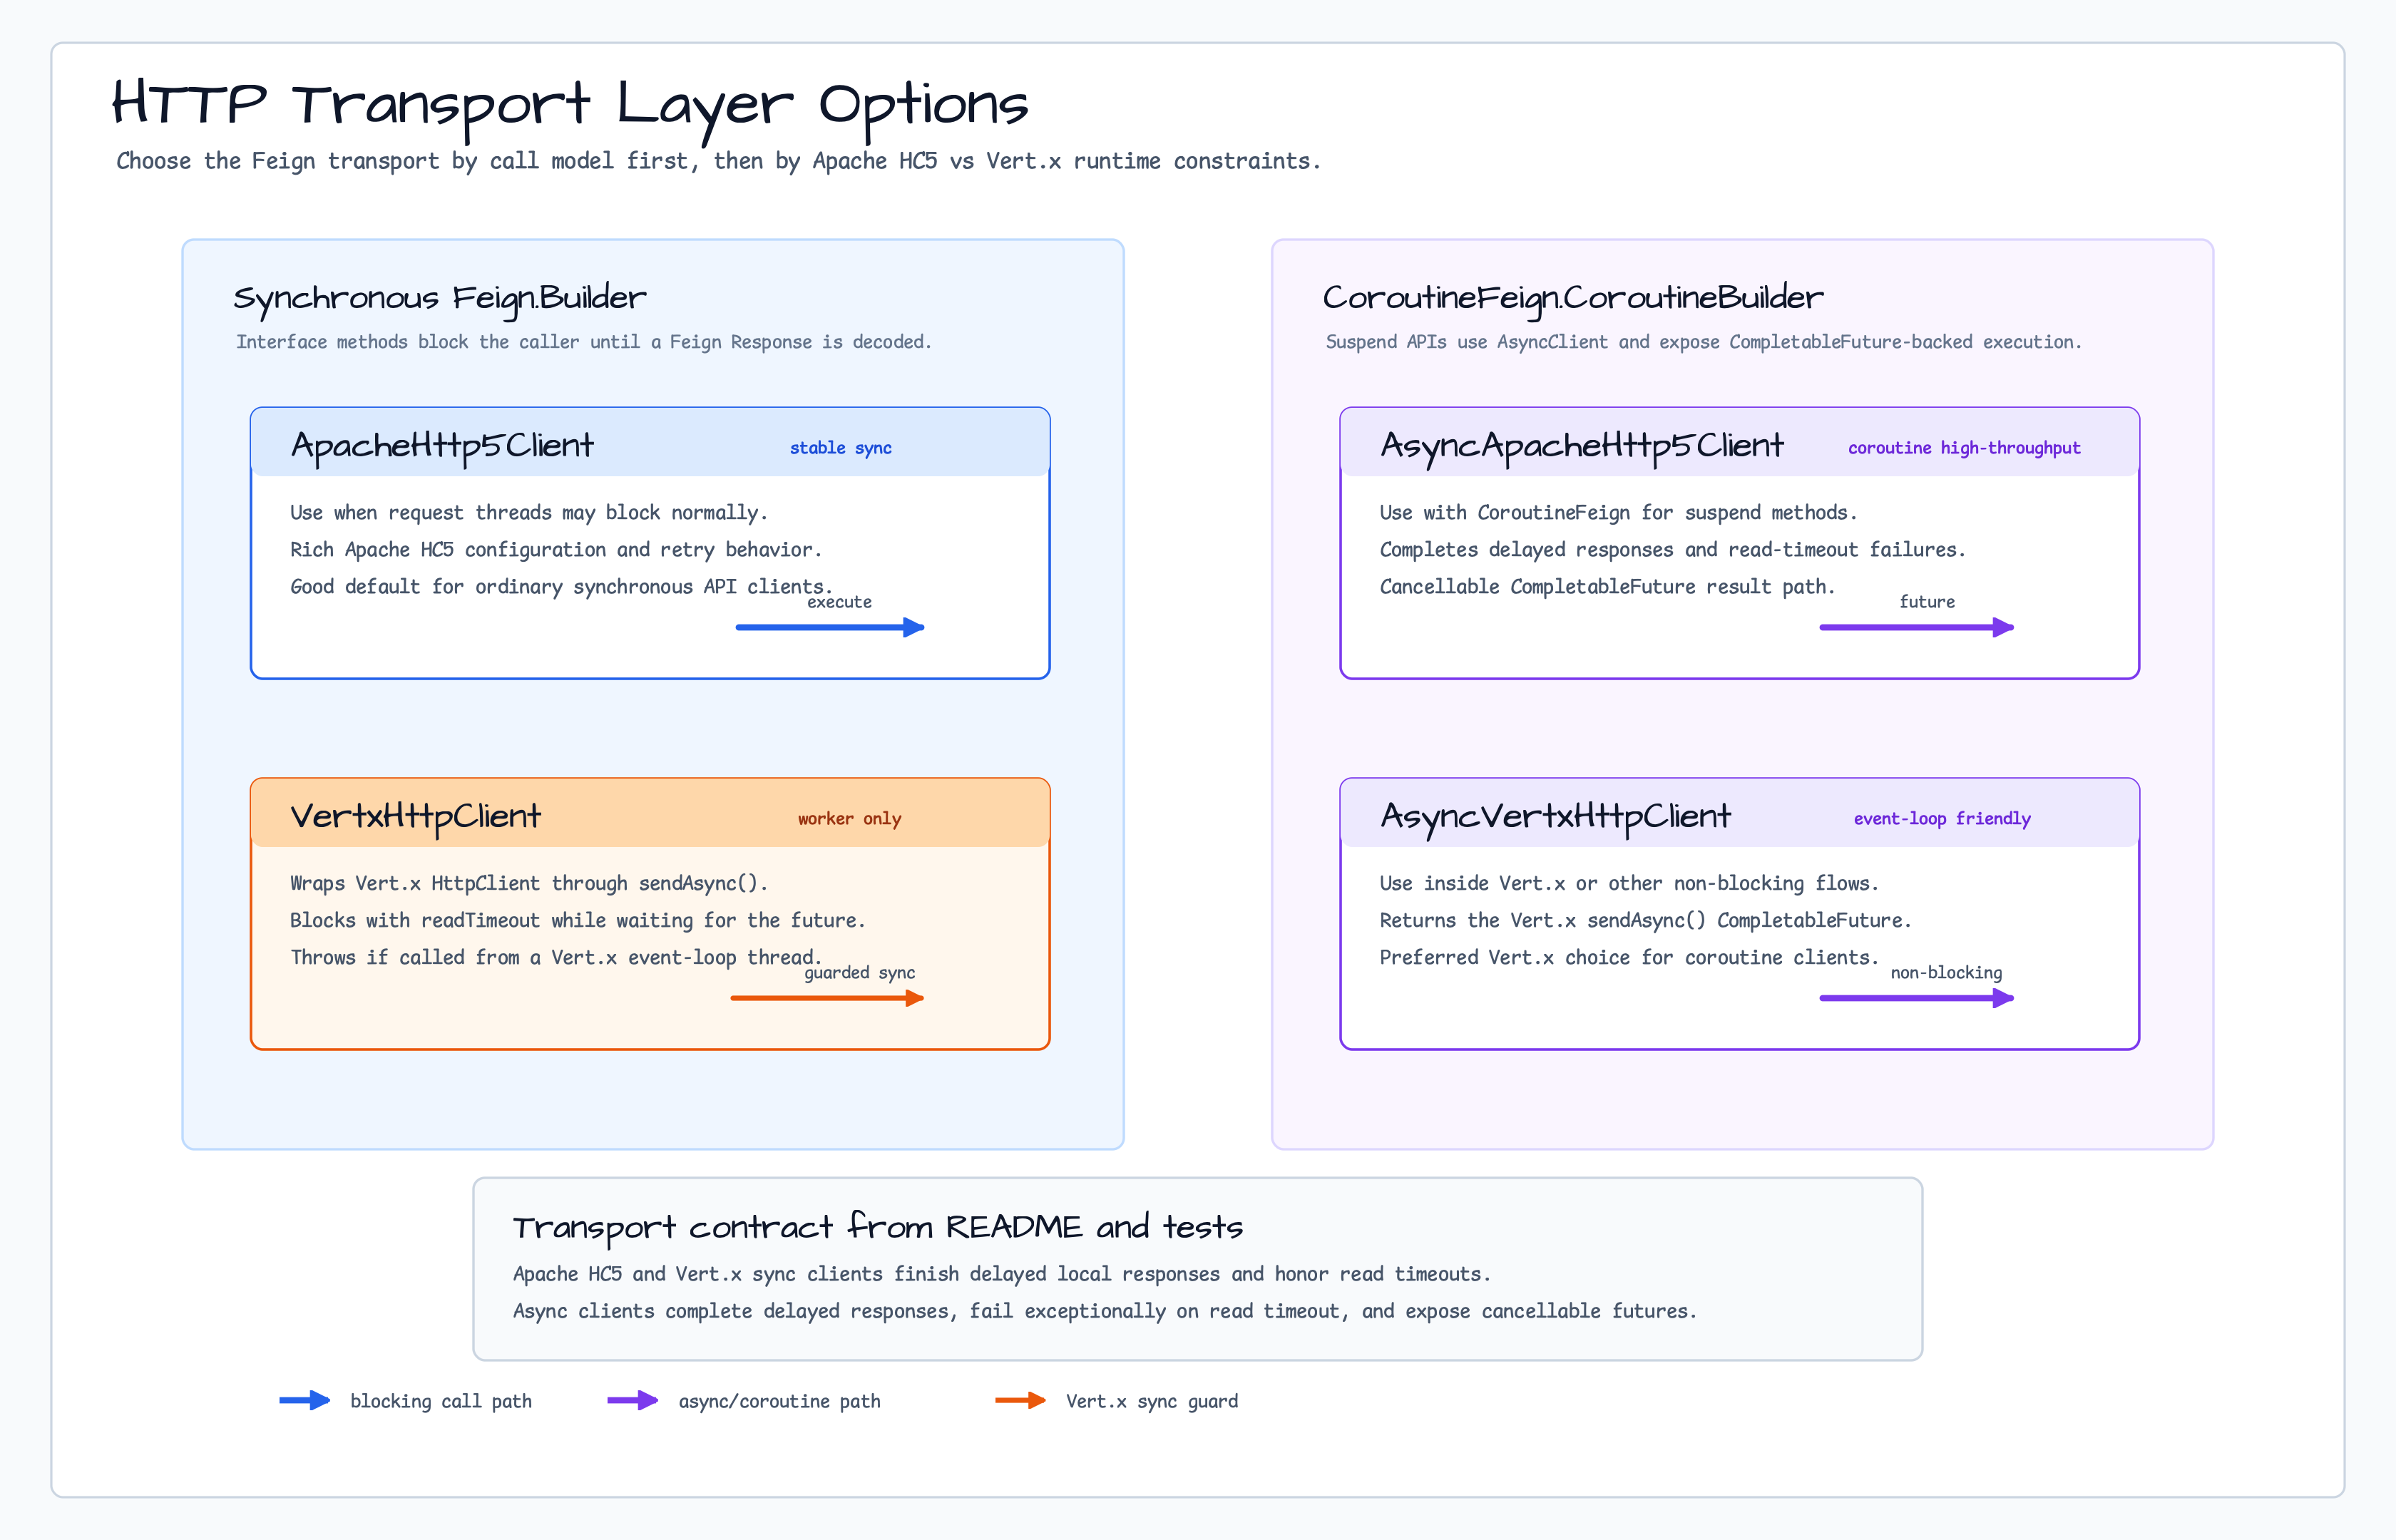The height and width of the screenshot is (1540, 2396).
Task: Click 'Blocks with readTimeout while waiting for the future.'
Action: pos(578,921)
